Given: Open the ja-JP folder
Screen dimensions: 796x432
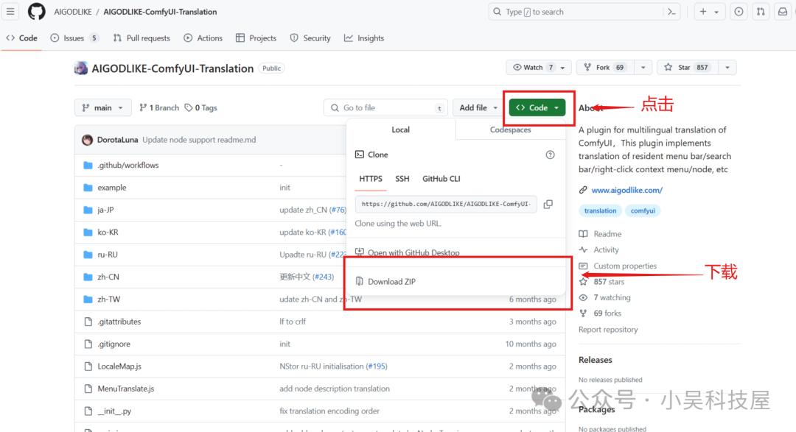Looking at the screenshot, I should coord(105,210).
